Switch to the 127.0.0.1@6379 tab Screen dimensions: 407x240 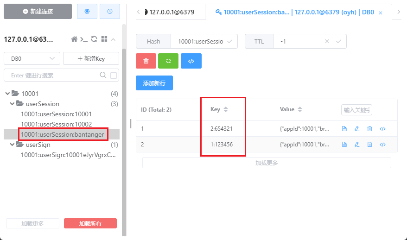click(x=171, y=12)
